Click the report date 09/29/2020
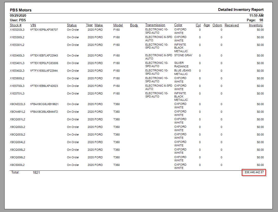 coord(18,16)
